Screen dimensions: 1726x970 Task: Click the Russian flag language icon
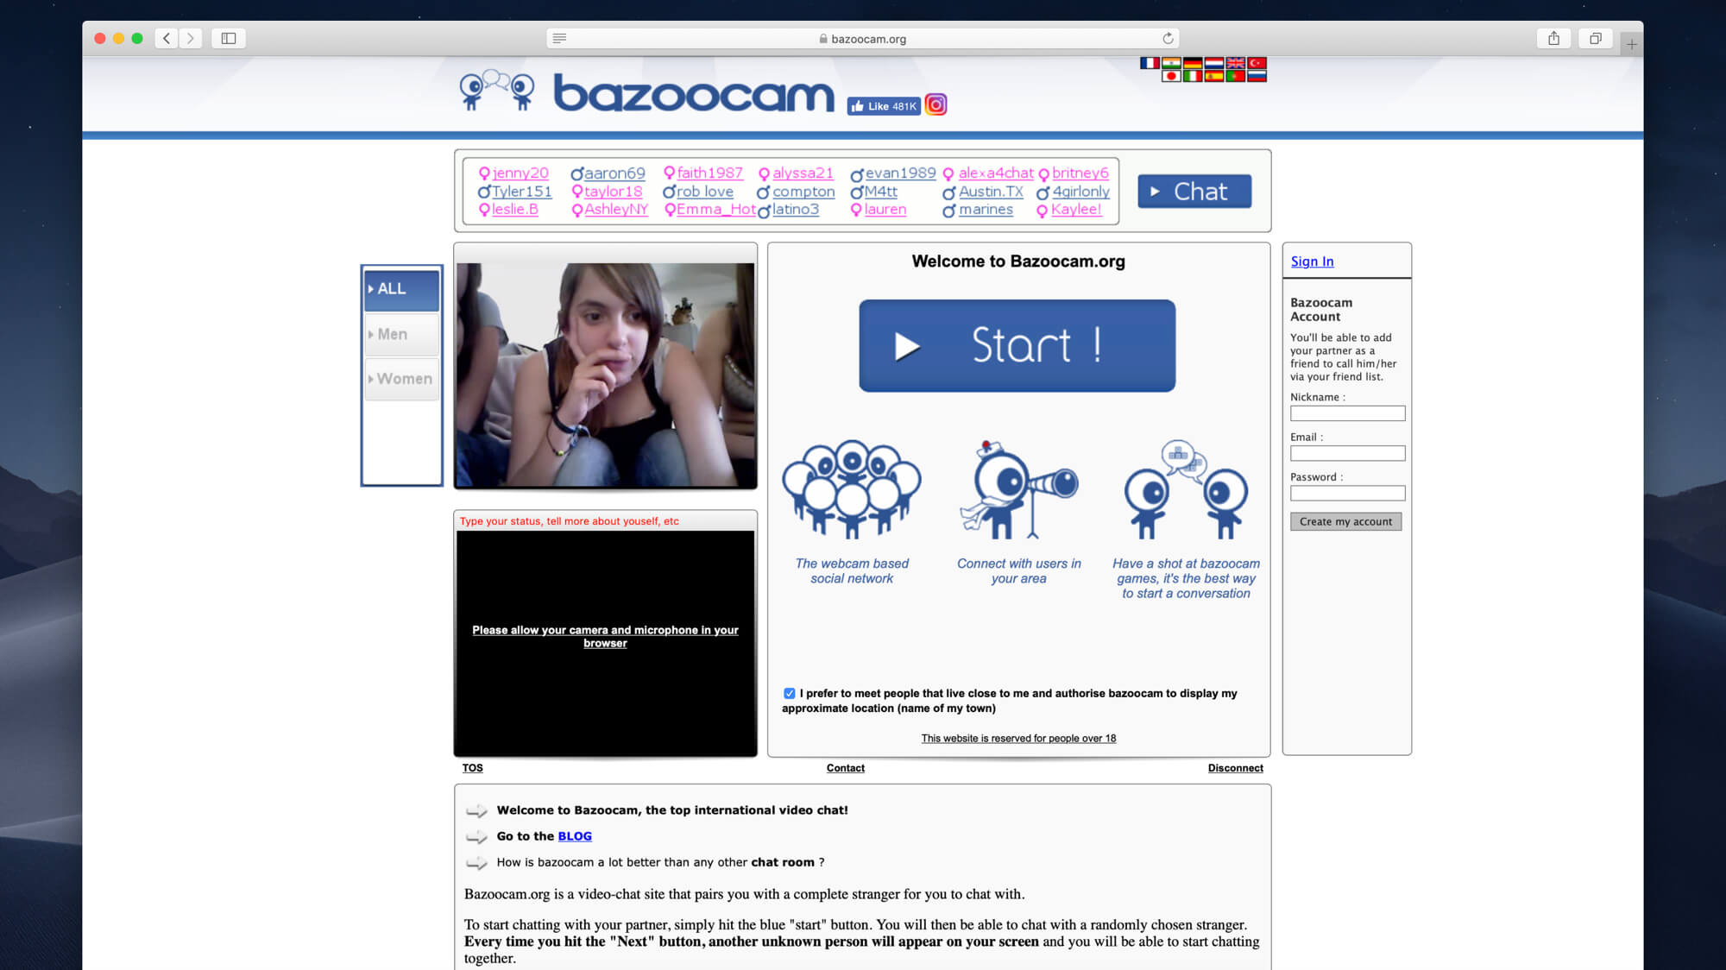tap(1256, 77)
